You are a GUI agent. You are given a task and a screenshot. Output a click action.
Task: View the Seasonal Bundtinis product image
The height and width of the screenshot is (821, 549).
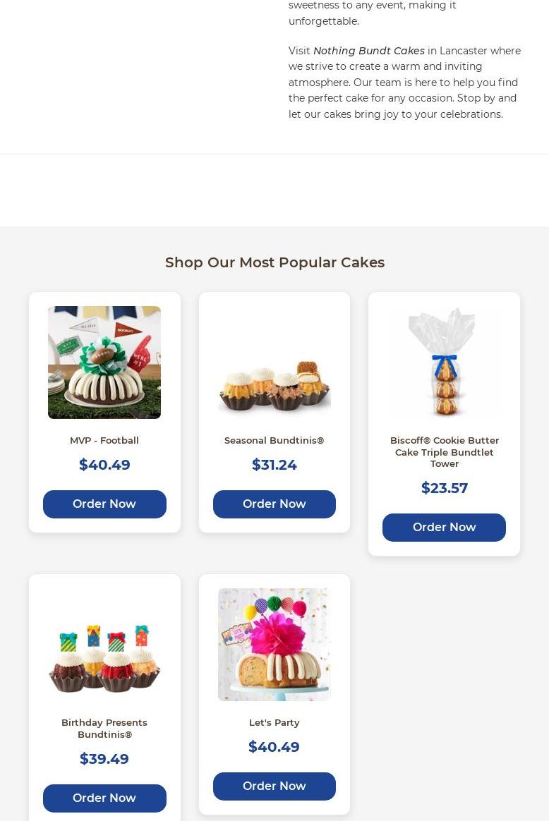coord(274,363)
